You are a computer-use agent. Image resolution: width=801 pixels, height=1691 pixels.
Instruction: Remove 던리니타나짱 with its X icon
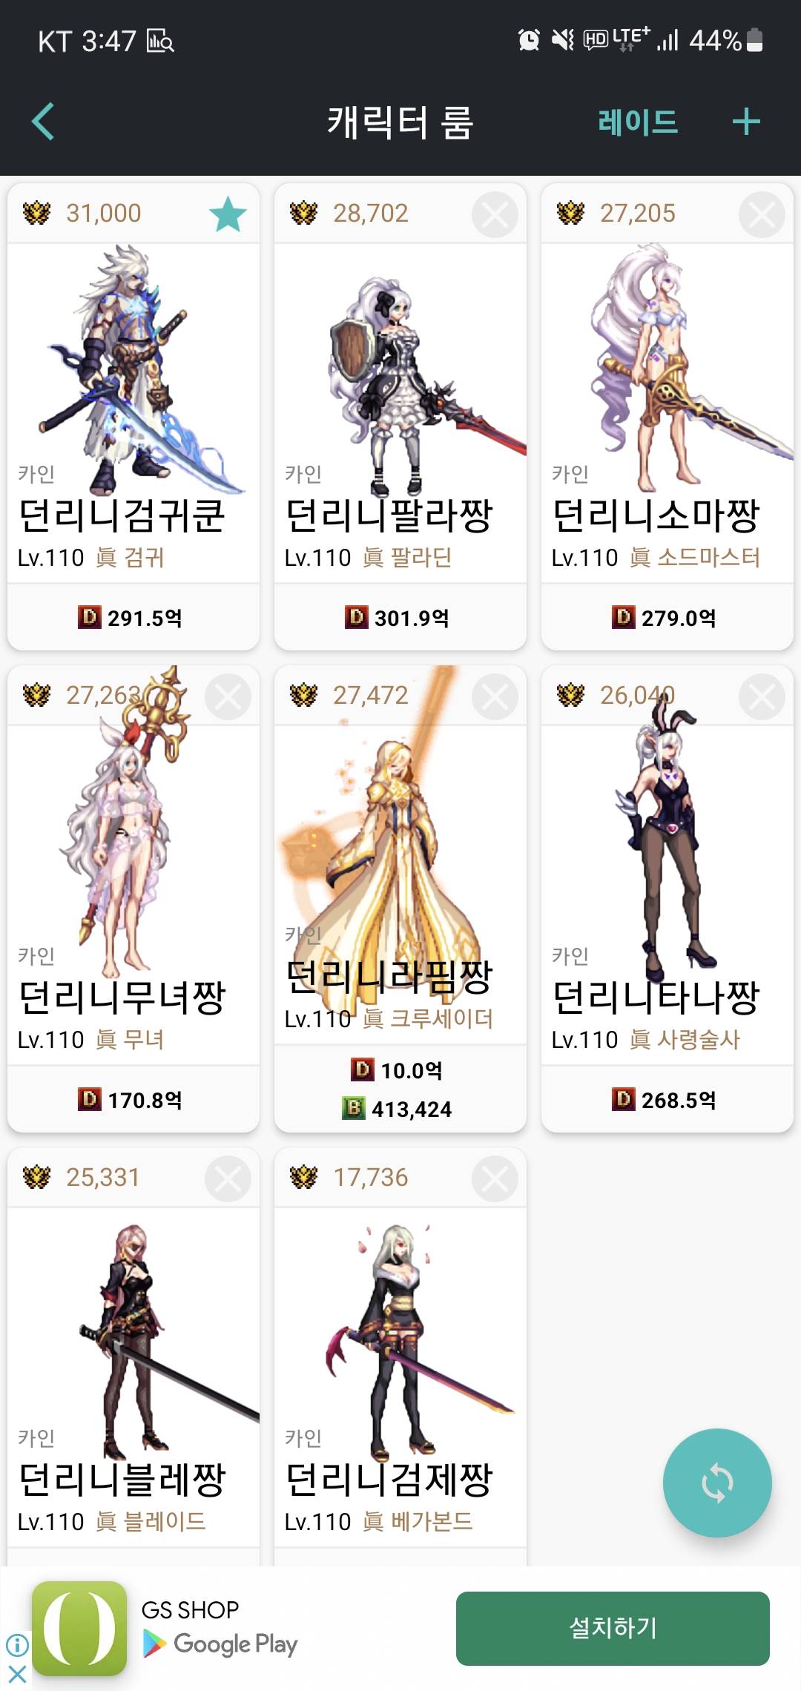[x=762, y=696]
